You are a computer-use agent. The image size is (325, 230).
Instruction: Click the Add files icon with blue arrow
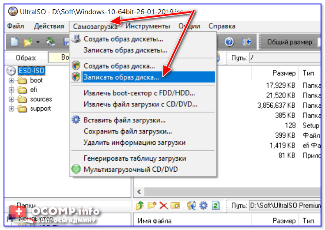[x=192, y=206]
